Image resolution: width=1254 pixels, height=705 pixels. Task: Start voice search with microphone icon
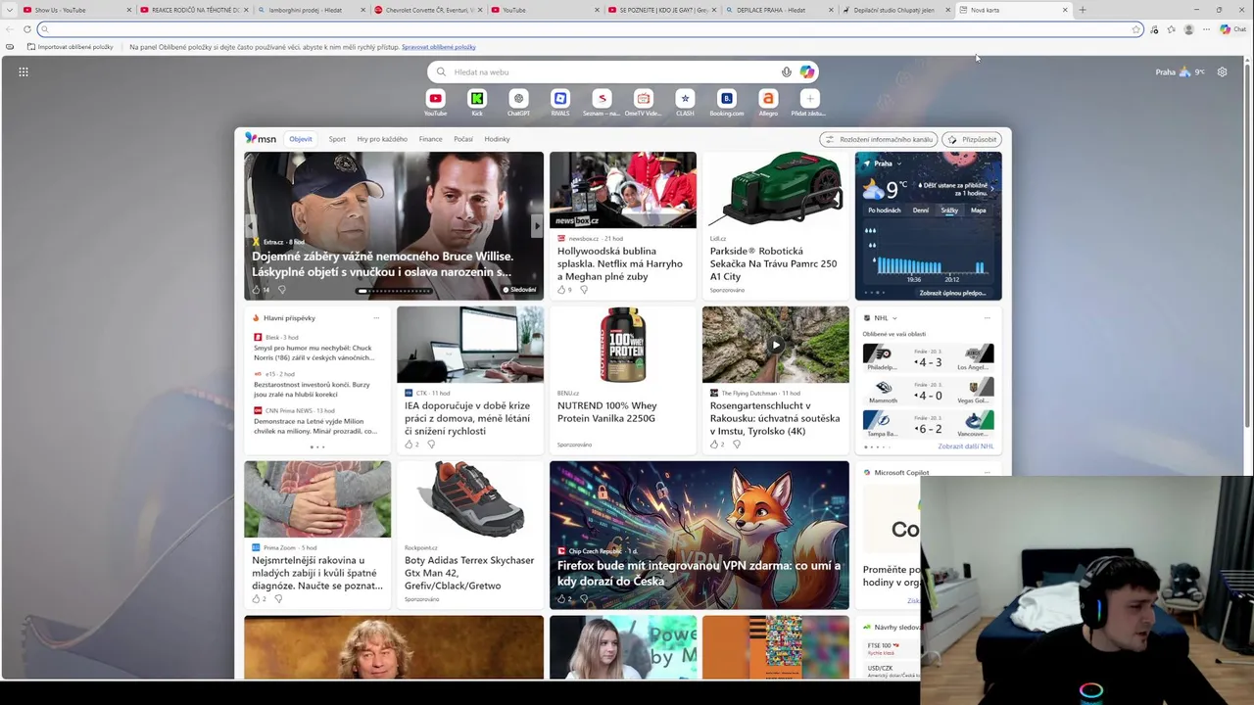(786, 71)
